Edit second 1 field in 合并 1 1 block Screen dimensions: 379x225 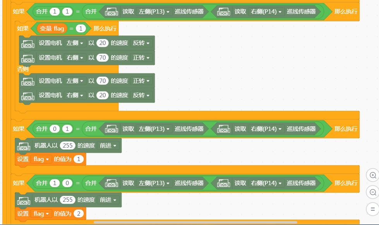(67, 12)
